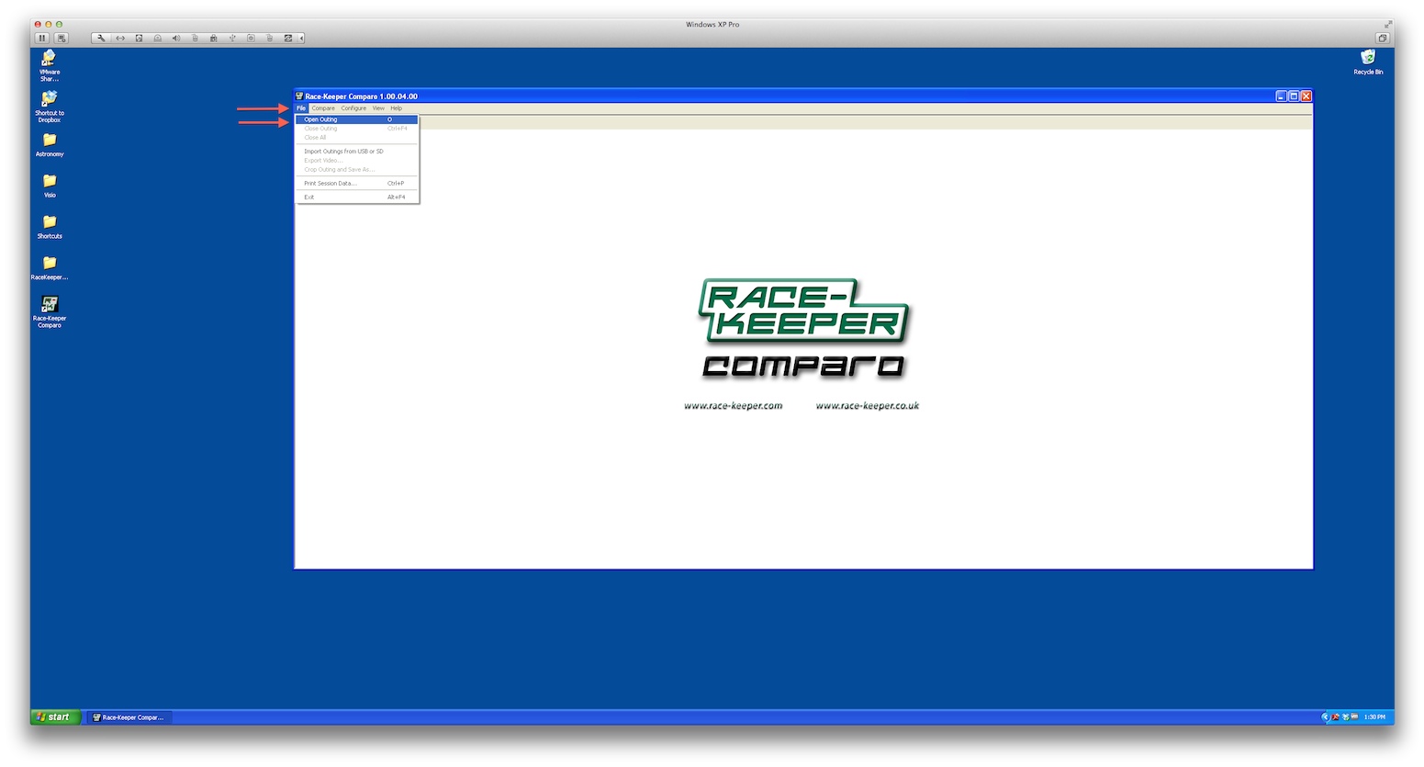The image size is (1424, 767).
Task: Pause the virtual machine
Action: [x=42, y=38]
